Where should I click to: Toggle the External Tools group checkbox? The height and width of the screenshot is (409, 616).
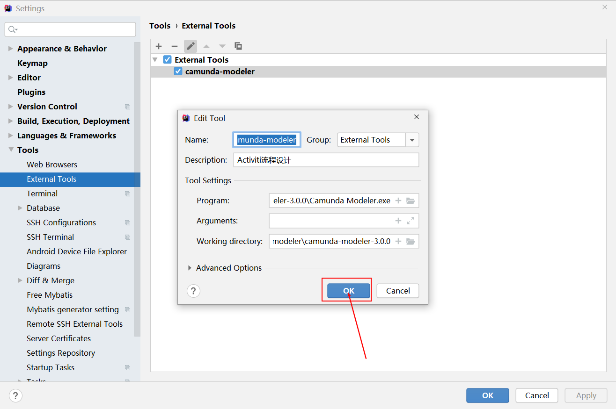[167, 60]
